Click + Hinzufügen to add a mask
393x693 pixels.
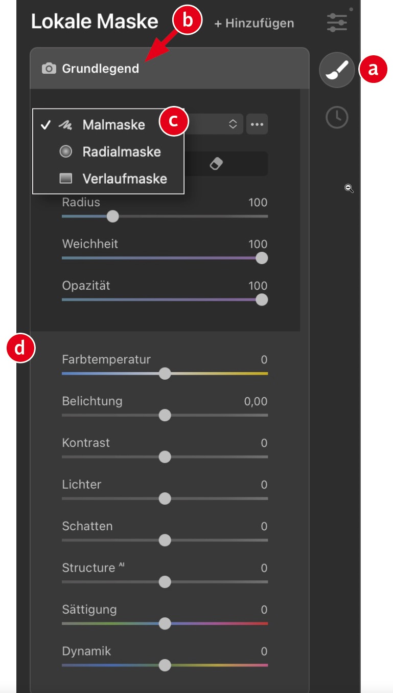pos(254,23)
